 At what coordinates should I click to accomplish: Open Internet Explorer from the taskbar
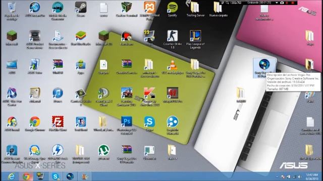(x=12, y=176)
